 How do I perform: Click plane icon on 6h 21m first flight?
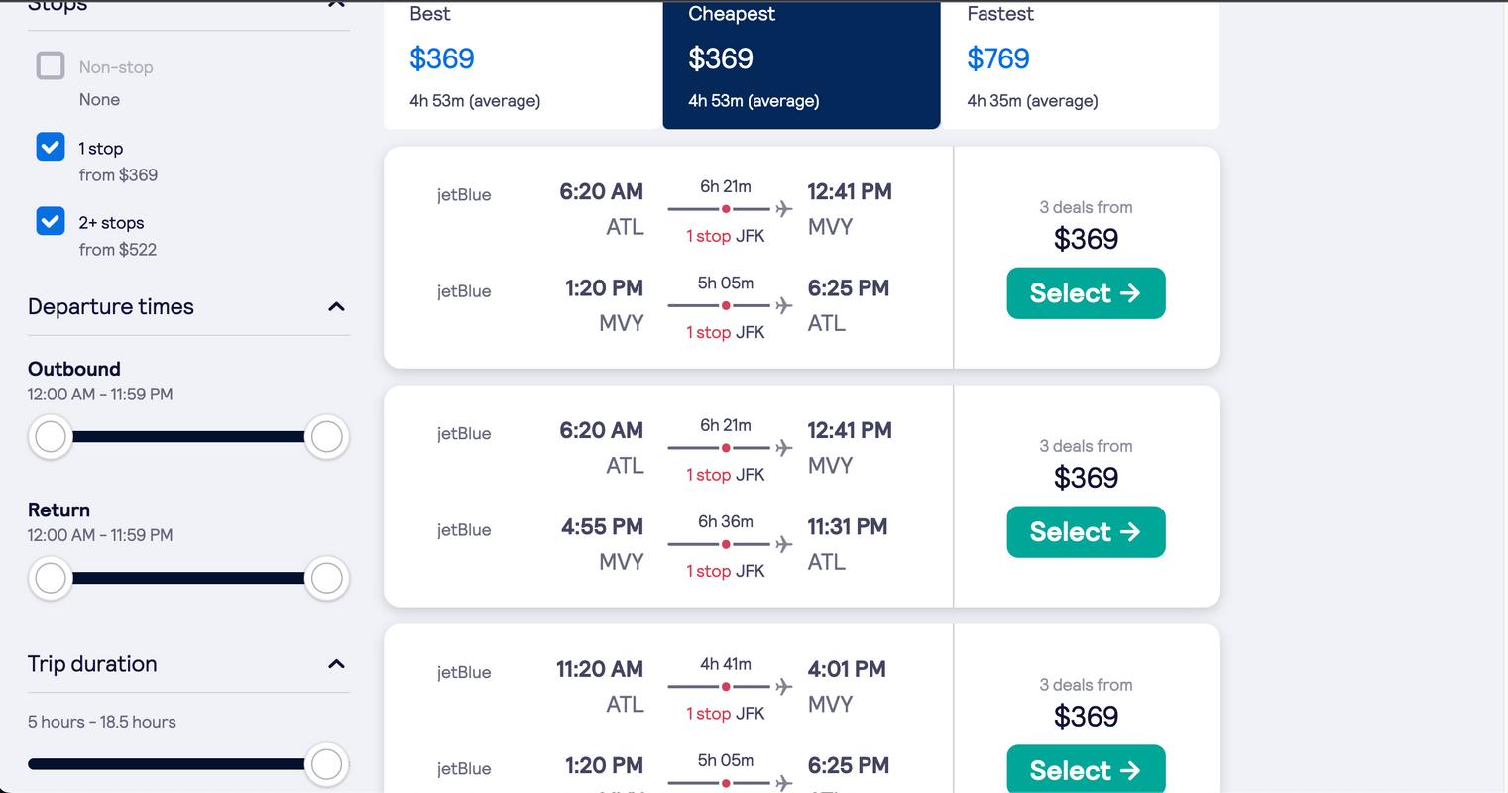[784, 209]
